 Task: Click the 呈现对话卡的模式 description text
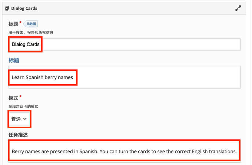23,106
